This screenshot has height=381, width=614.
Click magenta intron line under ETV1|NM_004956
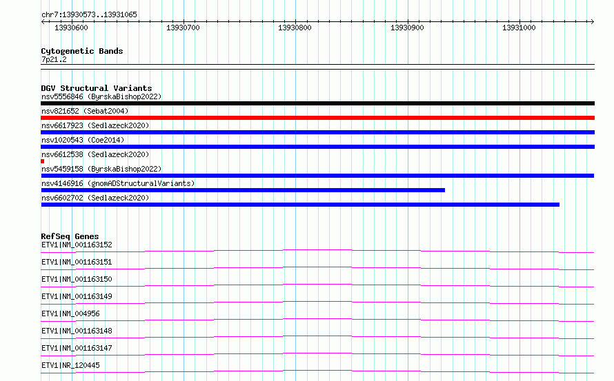317,319
